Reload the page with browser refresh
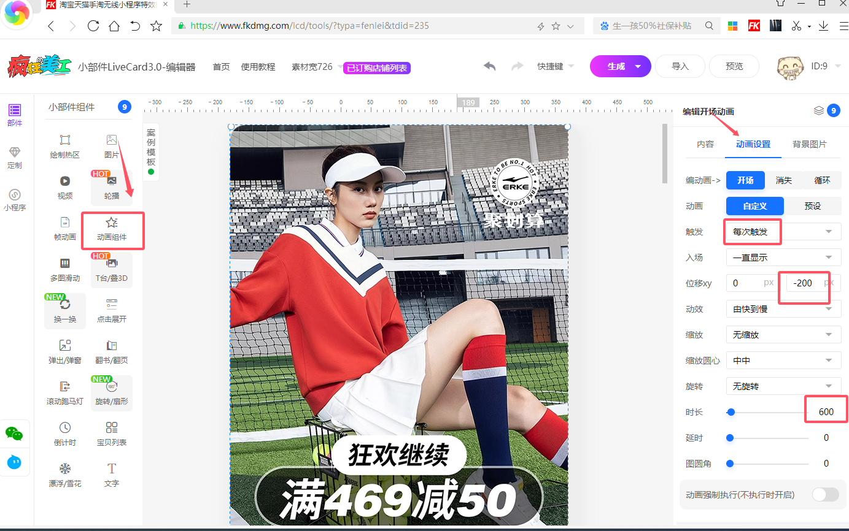The image size is (849, 531). (93, 26)
